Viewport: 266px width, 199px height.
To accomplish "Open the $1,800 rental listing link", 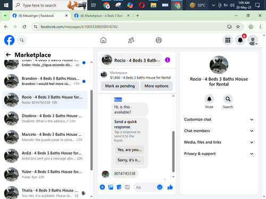I will 140,77.
